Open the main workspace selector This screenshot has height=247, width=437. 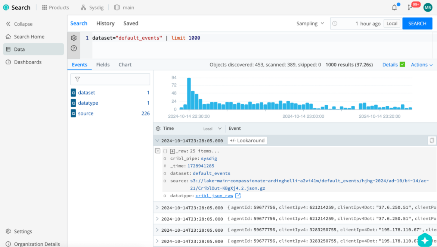click(124, 7)
